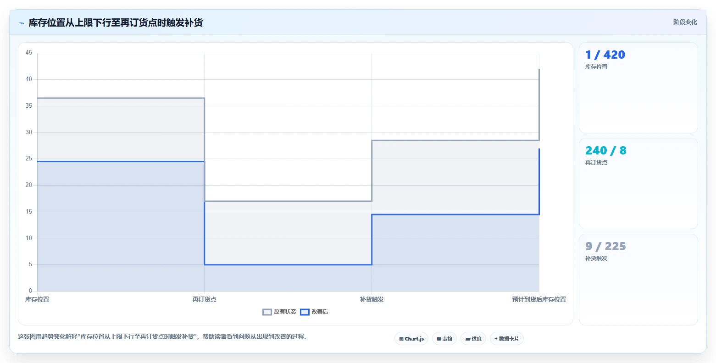Image resolution: width=716 pixels, height=363 pixels.
Task: Click the 预计到货后库存位置 x-axis label
Action: (539, 300)
